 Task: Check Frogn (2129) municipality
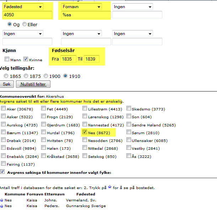(x=43, y=116)
